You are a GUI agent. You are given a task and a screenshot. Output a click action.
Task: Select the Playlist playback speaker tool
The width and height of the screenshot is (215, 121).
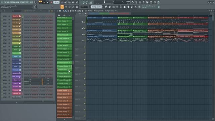pos(82,11)
